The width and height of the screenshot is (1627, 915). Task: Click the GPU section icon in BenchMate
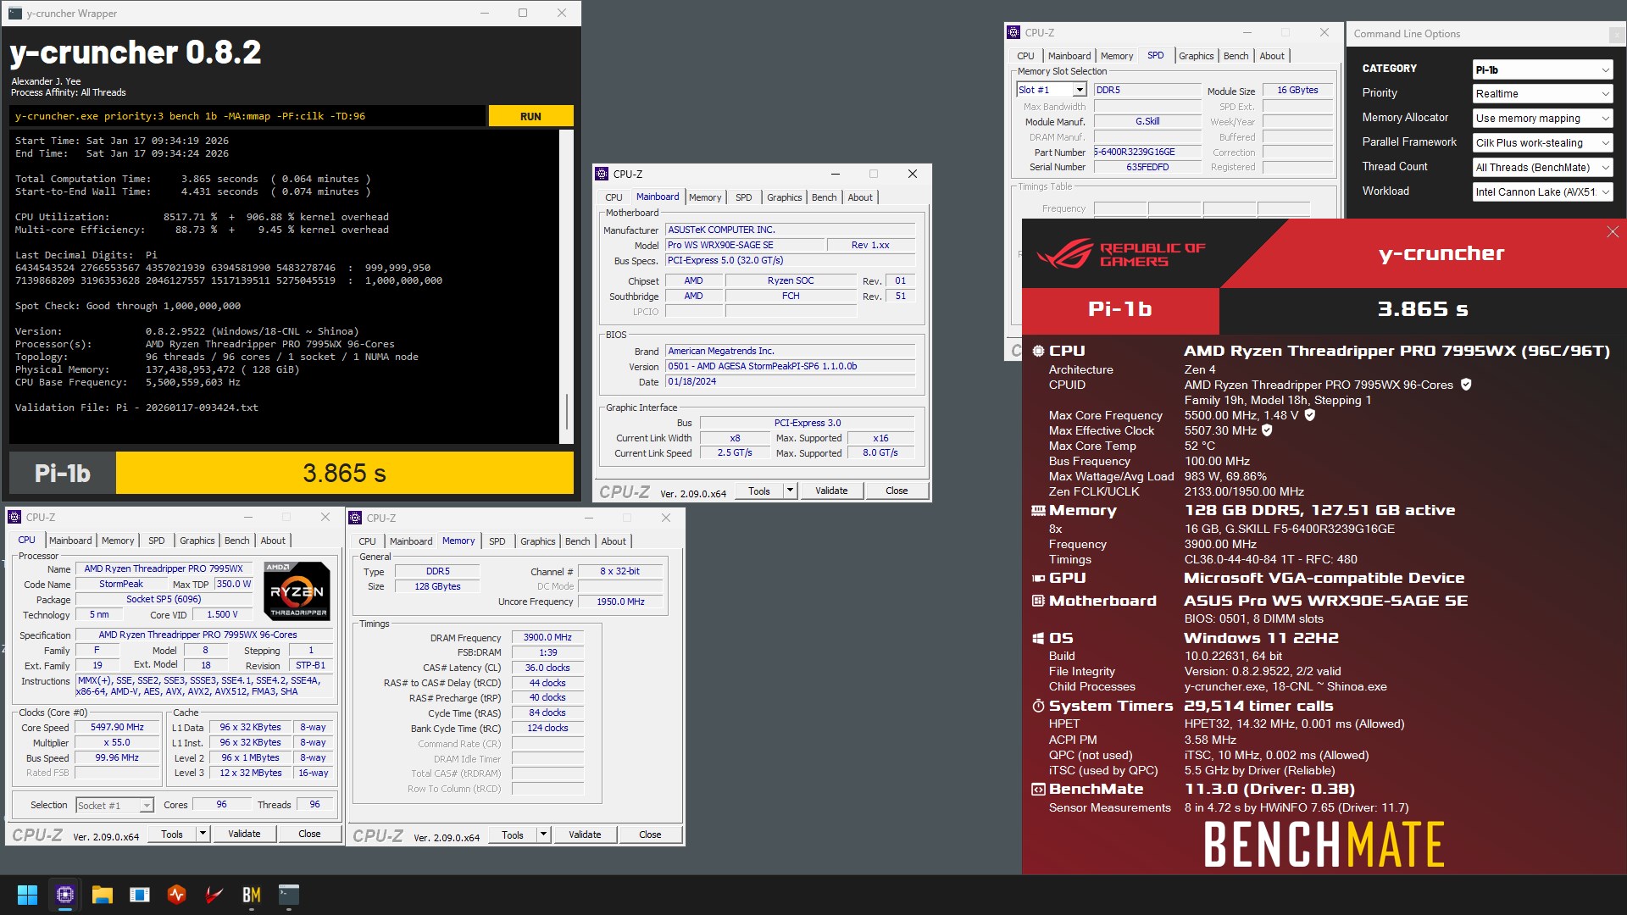[x=1038, y=578]
